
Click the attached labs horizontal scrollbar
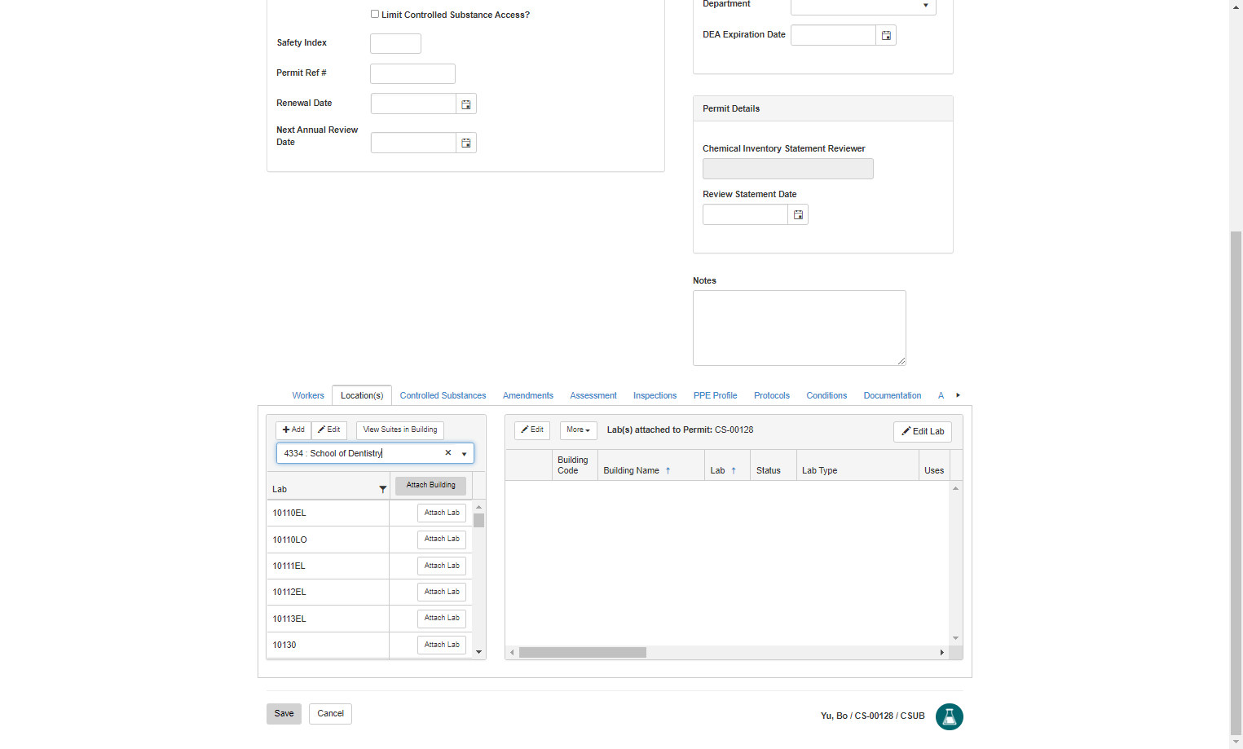point(583,653)
